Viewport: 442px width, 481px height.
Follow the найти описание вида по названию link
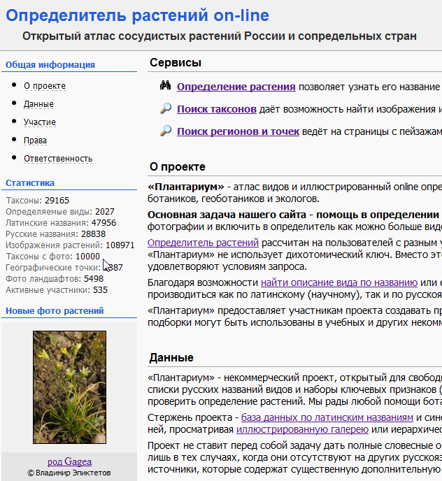[338, 282]
